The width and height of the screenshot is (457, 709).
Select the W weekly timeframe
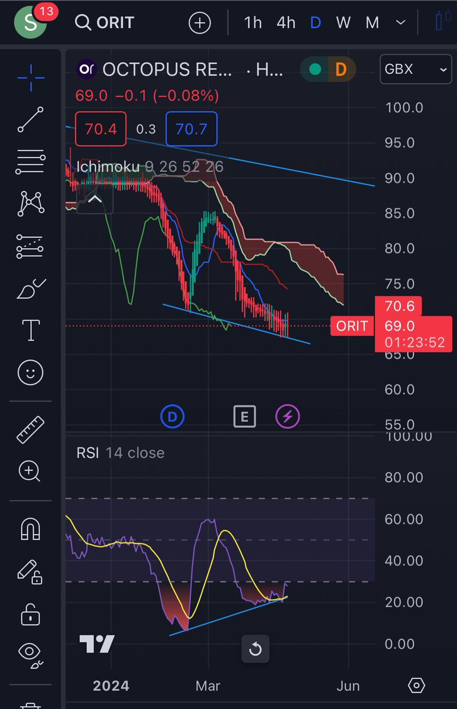(x=343, y=23)
